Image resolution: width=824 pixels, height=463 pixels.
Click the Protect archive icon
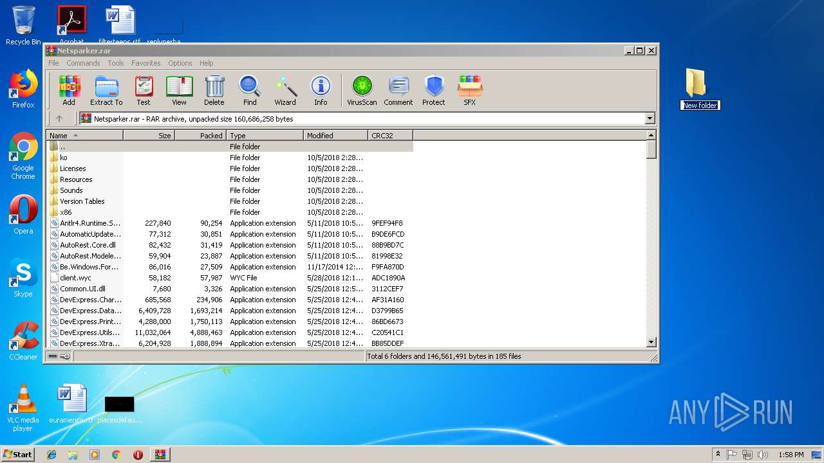[x=434, y=90]
